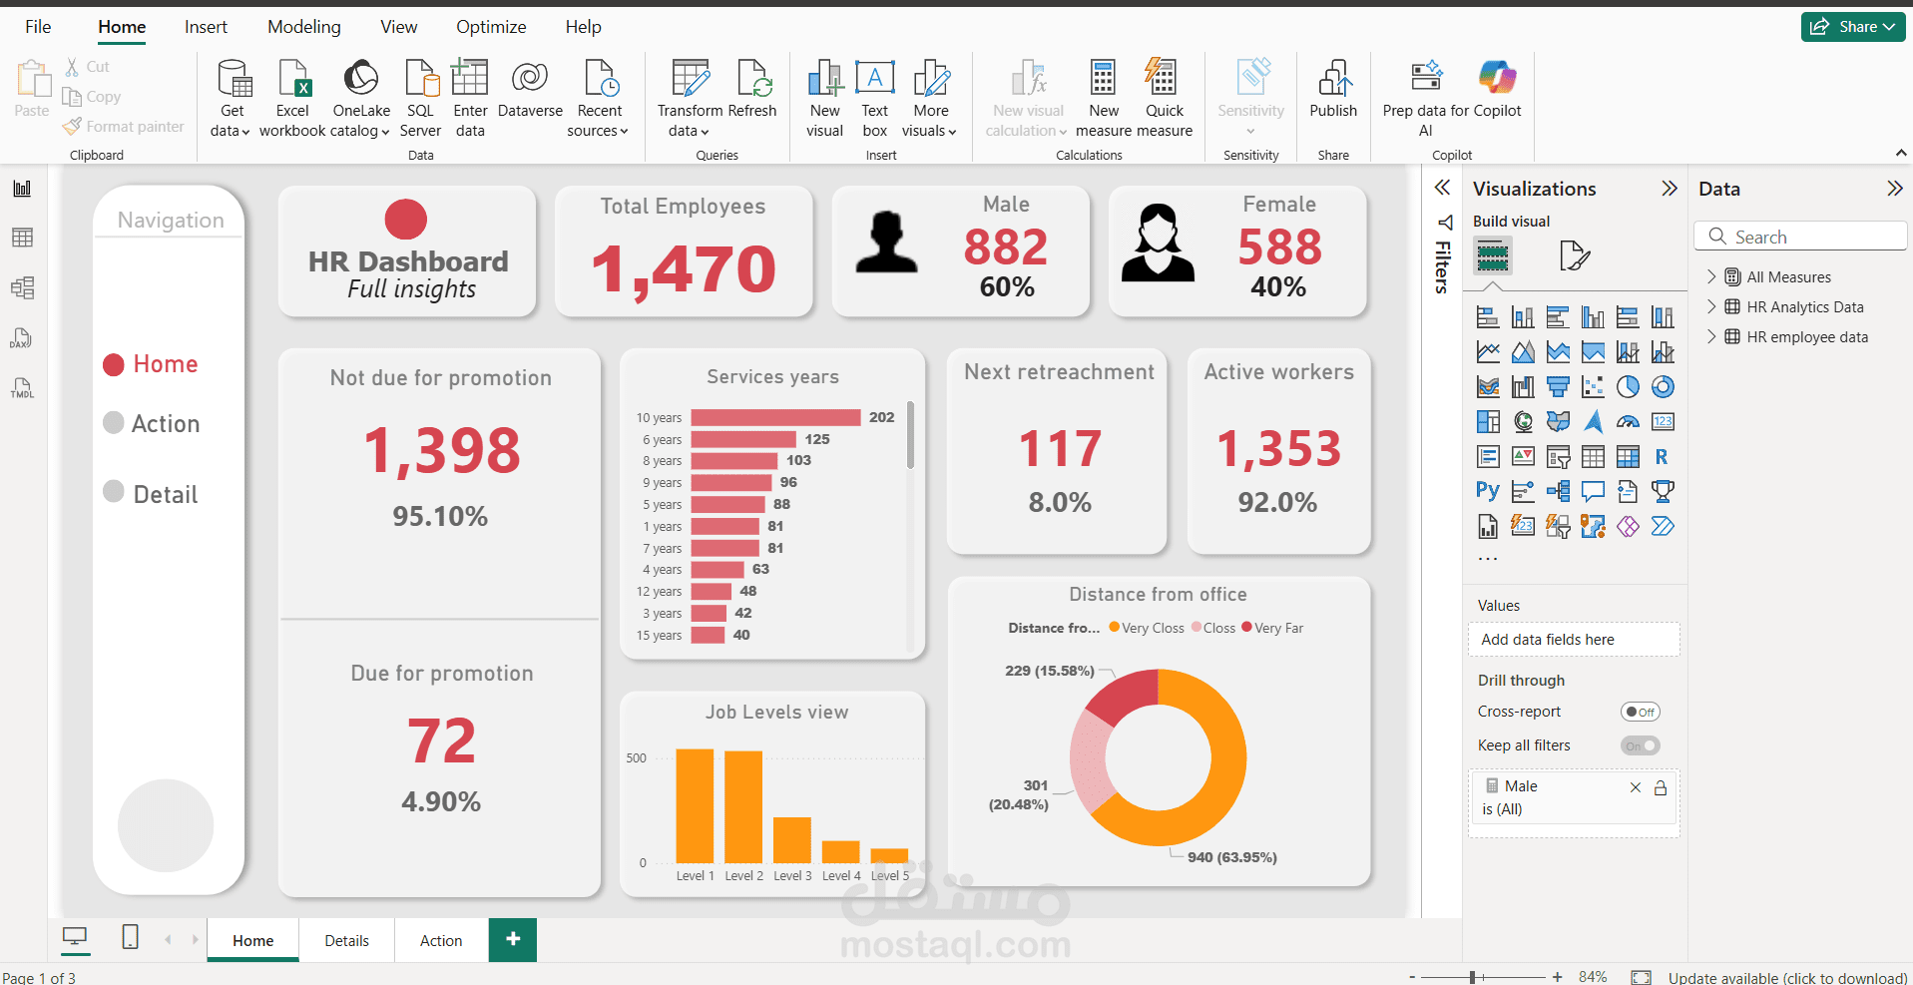Click the Update available download link
Viewport: 1913px width, 985px height.
click(x=1786, y=977)
